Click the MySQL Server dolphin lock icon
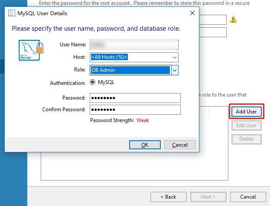 pos(31,50)
